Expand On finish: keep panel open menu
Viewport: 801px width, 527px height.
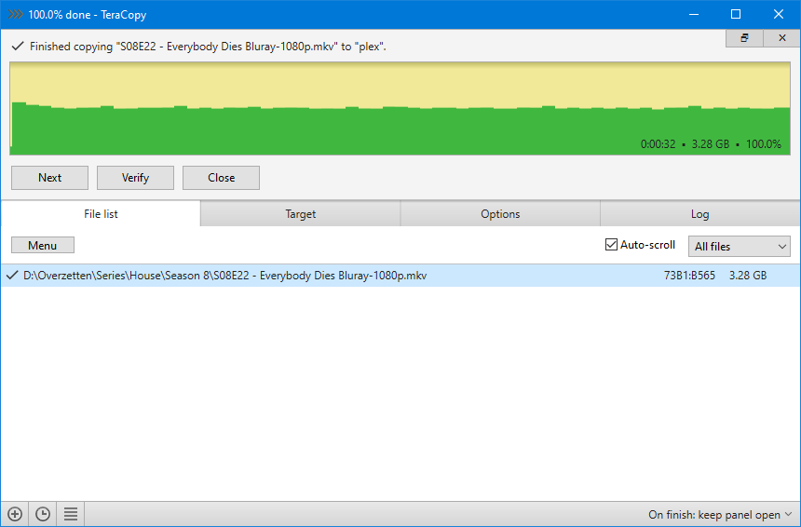coord(720,514)
